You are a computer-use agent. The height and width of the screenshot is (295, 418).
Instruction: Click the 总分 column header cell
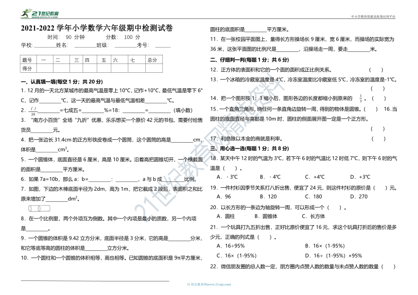click(x=154, y=60)
